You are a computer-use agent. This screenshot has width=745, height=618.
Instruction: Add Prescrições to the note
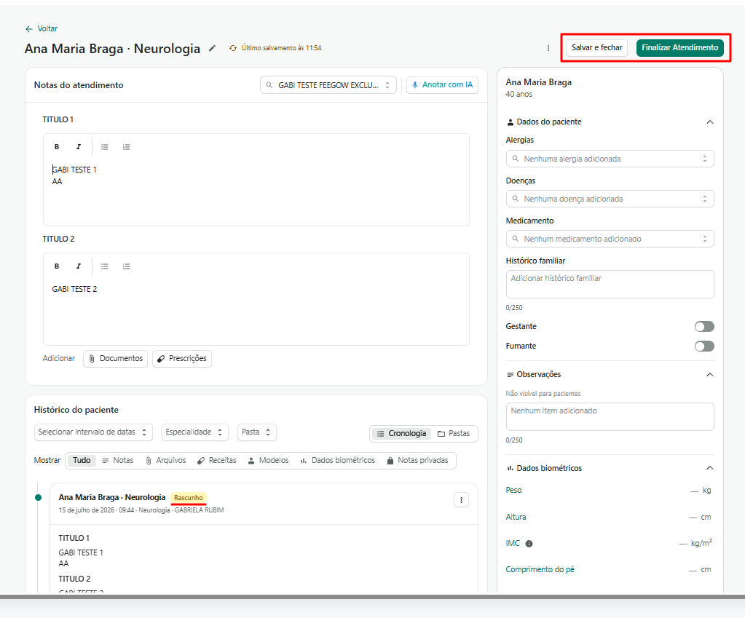pyautogui.click(x=182, y=359)
